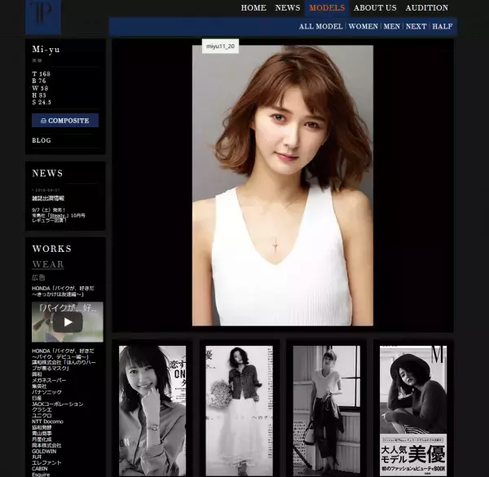Click the NEWS sidebar heading
489x477 pixels.
tap(47, 173)
